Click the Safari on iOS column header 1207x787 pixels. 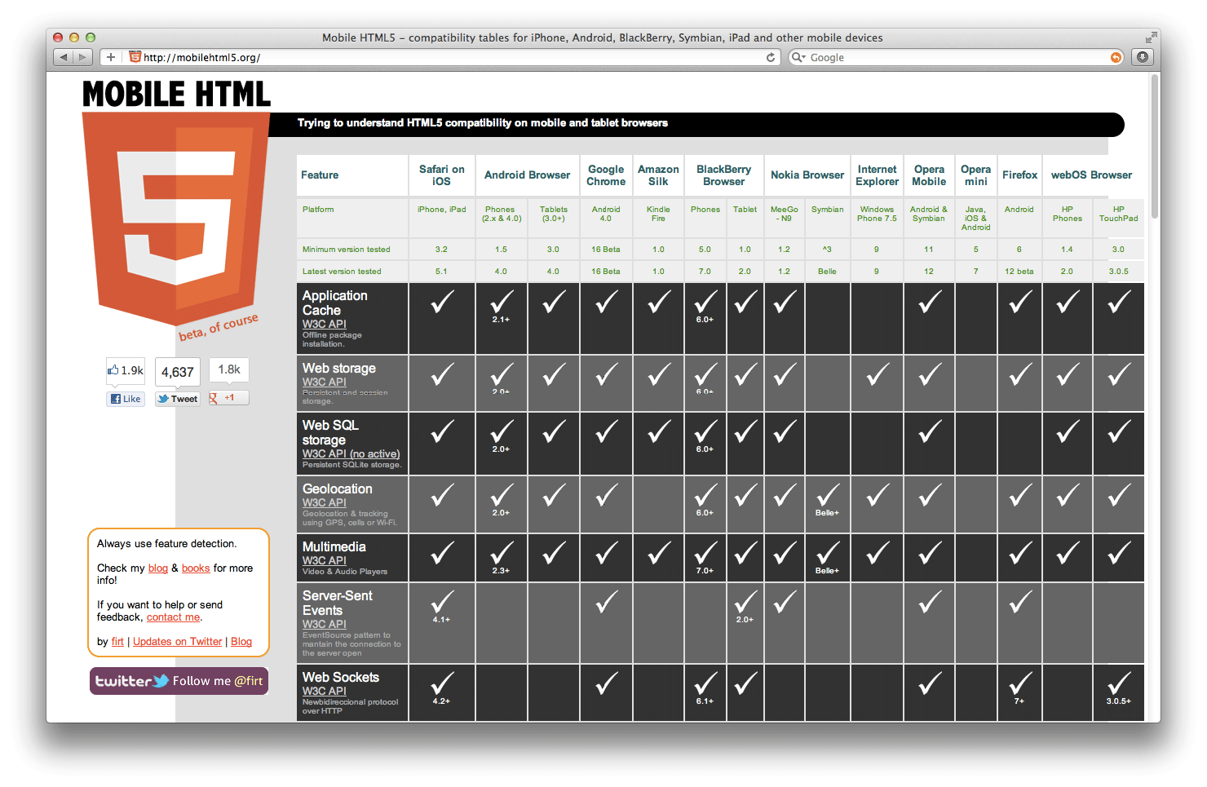(x=441, y=175)
